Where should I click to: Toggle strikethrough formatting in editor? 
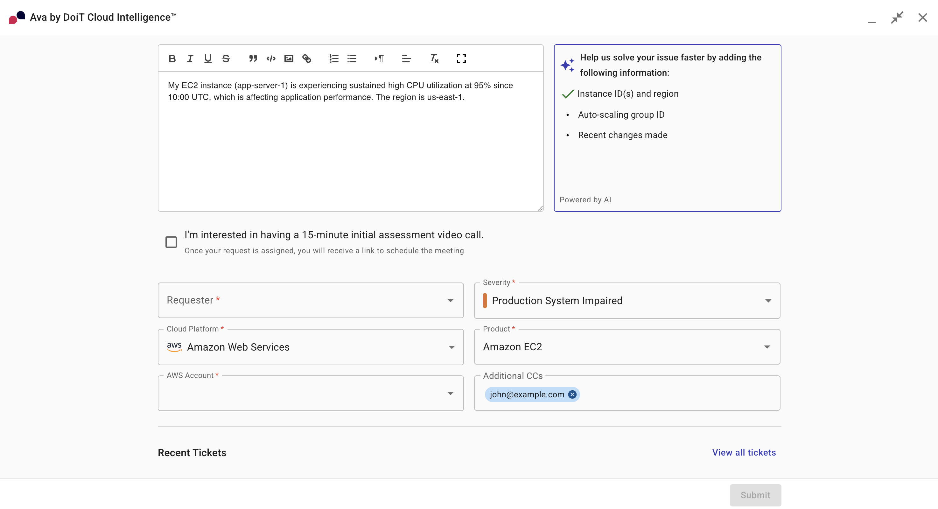tap(226, 58)
